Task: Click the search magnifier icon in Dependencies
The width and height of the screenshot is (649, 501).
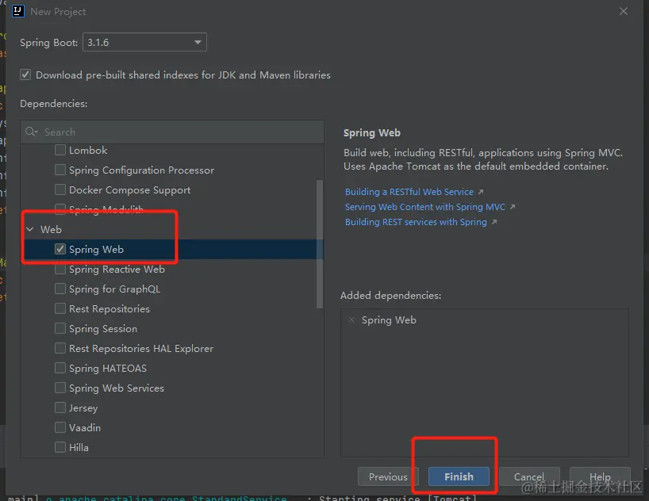Action: pos(31,132)
